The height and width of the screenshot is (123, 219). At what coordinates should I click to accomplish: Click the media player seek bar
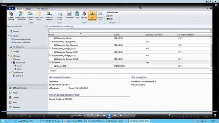(109, 111)
